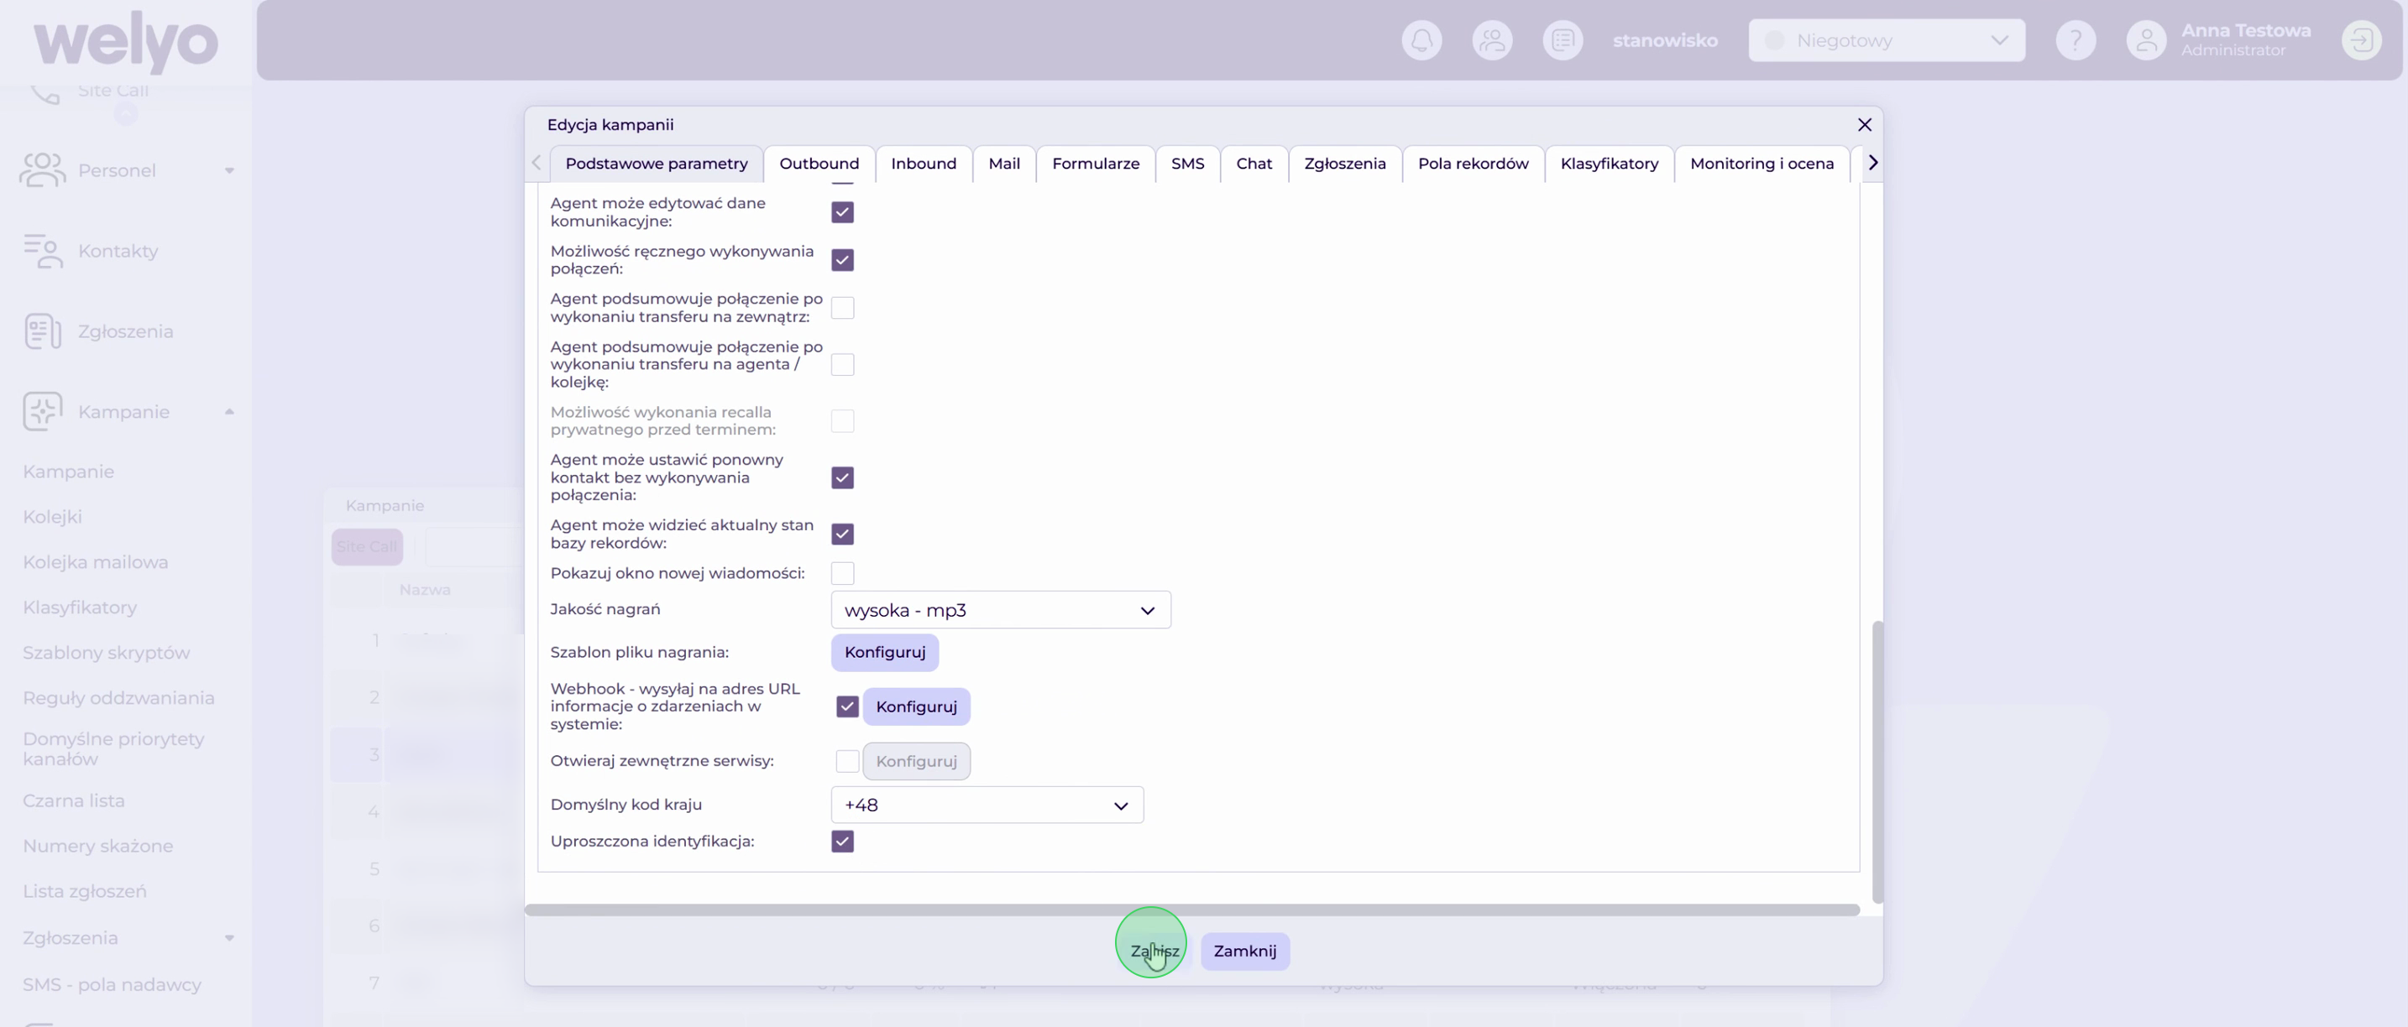
Task: Open 'Domyślne priorytety kanałów' in sidebar
Action: coord(114,748)
